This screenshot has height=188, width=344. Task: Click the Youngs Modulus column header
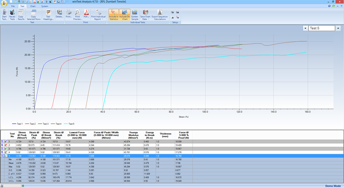coord(133,135)
